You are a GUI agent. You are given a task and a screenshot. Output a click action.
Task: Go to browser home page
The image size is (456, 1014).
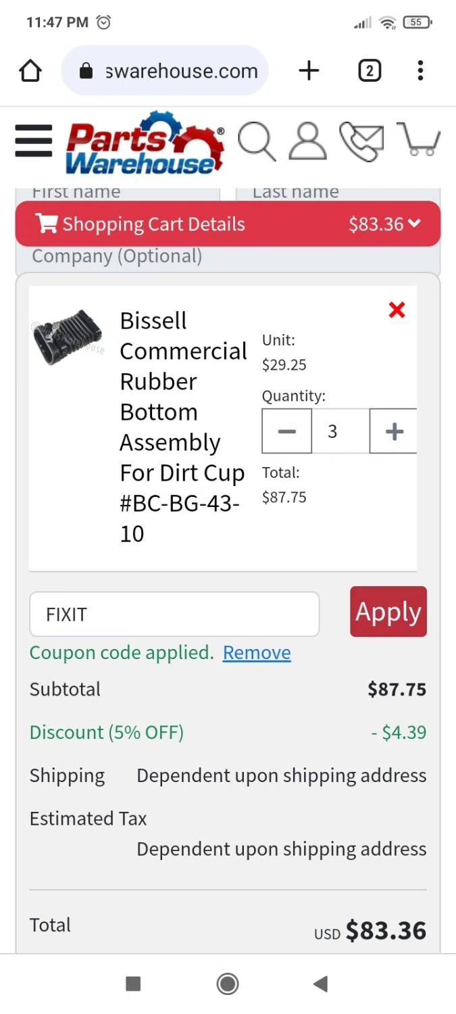pos(30,71)
